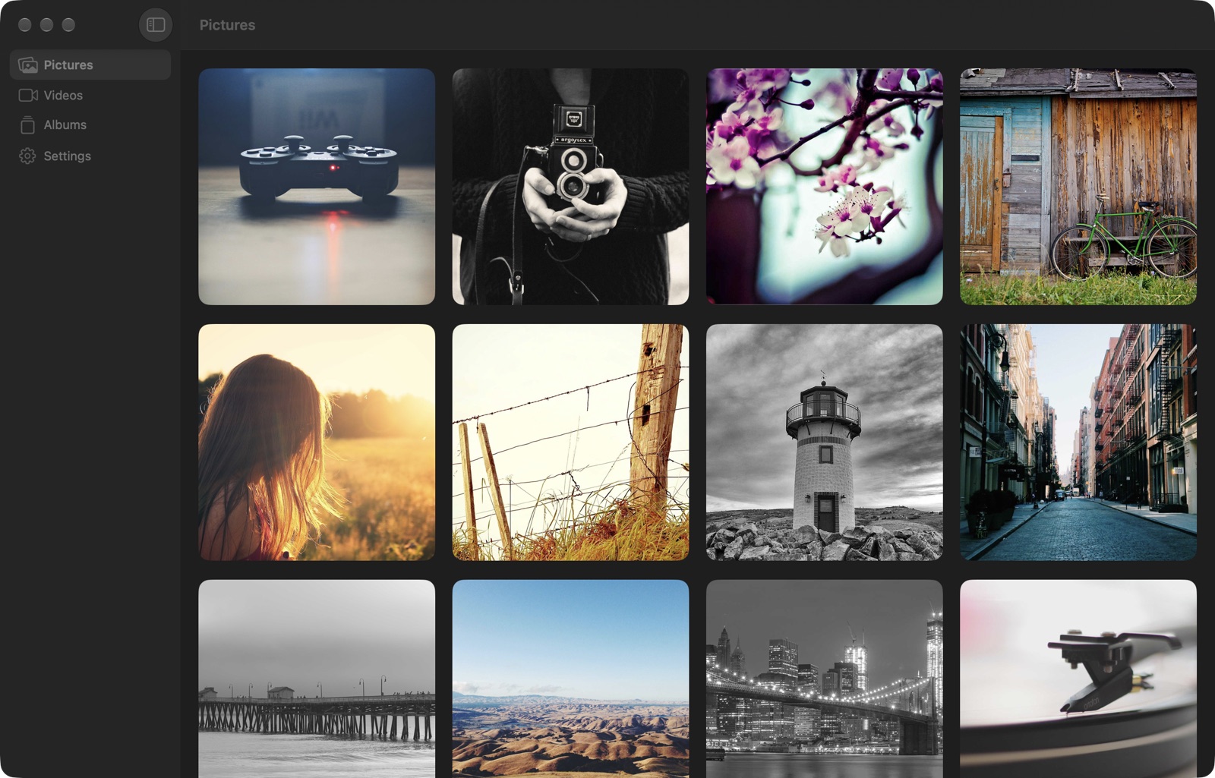Select the cherry blossom photo
Screen dimensions: 1215x778
pyautogui.click(x=825, y=187)
